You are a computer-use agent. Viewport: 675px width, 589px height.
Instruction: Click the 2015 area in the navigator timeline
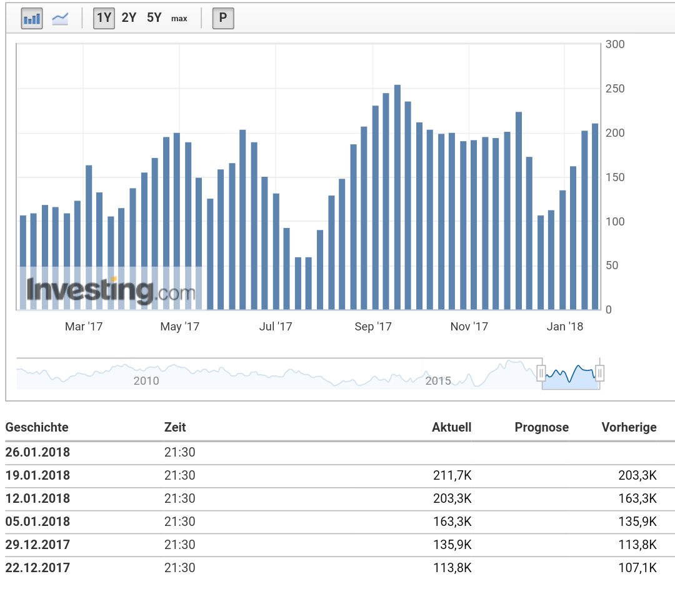437,381
